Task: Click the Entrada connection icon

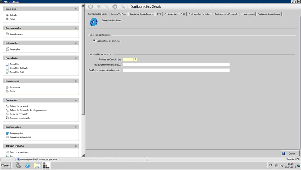Action: pyautogui.click(x=7, y=15)
